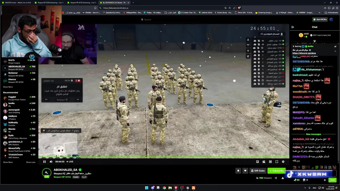Open asmongold channel in sidebar
The height and width of the screenshot is (191, 340).
pyautogui.click(x=19, y=111)
